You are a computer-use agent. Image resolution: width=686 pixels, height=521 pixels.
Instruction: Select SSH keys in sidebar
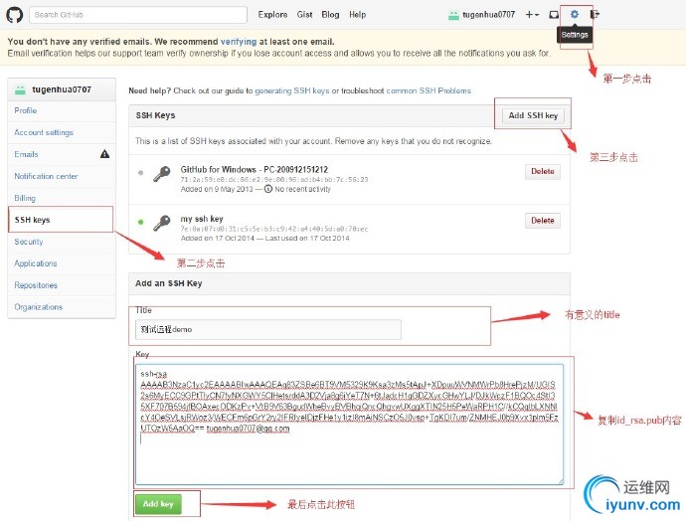tap(61, 220)
